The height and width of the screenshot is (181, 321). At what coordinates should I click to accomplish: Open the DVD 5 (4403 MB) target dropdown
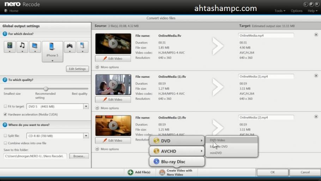click(86, 106)
